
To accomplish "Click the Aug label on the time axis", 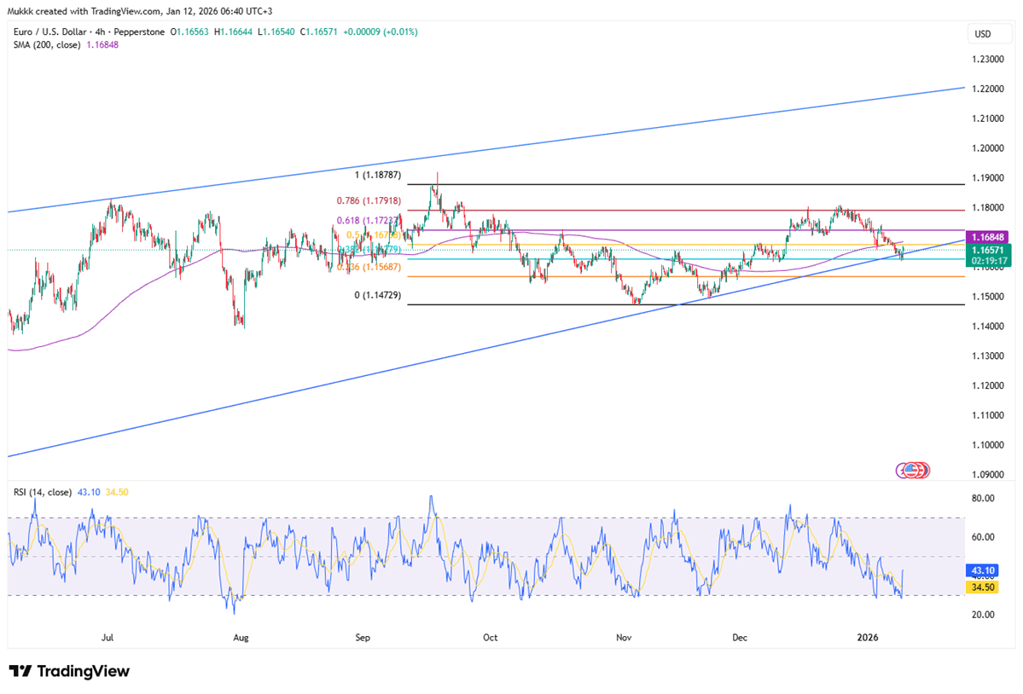I will pyautogui.click(x=241, y=637).
